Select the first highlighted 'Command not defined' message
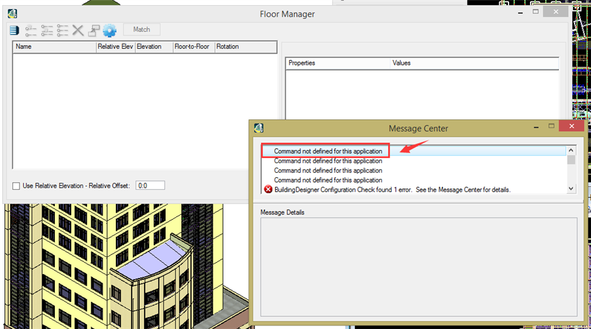 [414, 151]
